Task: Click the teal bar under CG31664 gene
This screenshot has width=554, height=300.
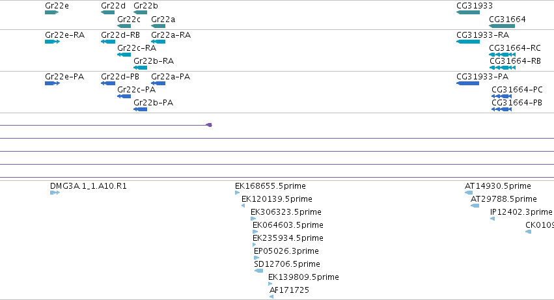Action: 502,26
